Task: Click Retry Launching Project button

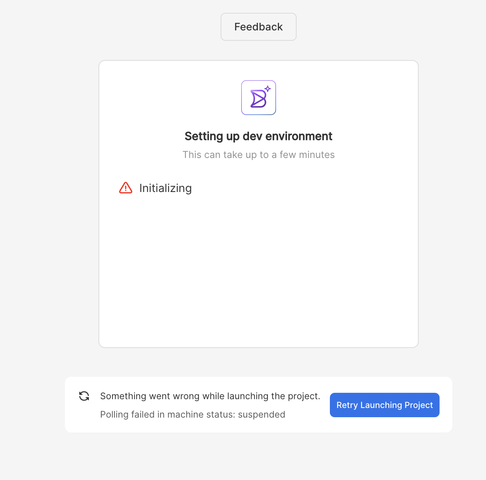Action: tap(384, 405)
